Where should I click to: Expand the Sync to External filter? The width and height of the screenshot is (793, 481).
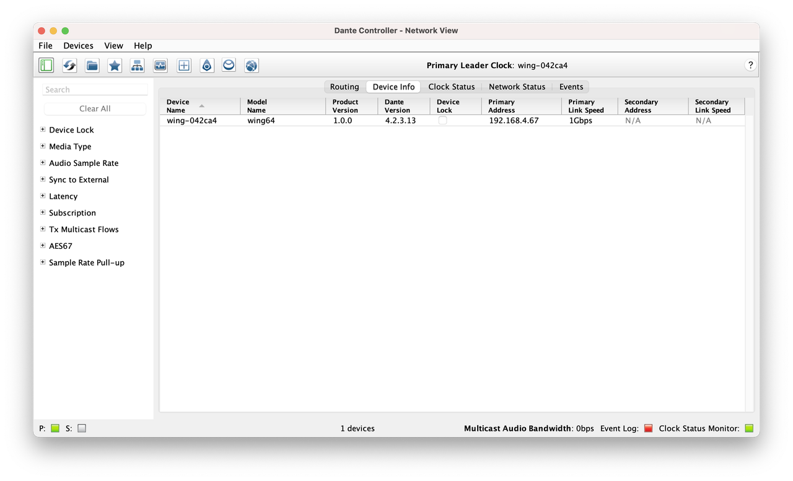(x=43, y=180)
